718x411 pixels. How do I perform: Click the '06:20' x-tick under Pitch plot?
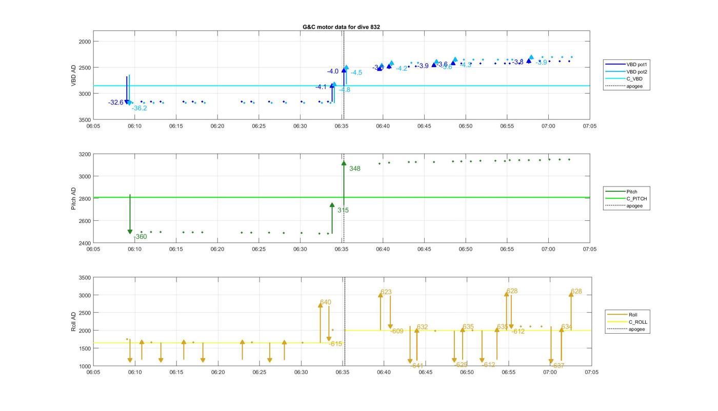(x=217, y=249)
